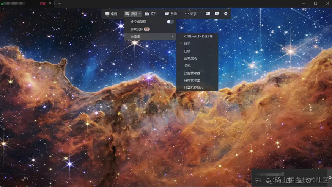Screen dimensions: 332x187
Task: Toggle the 被控端鼠标 switch
Action: coord(170,22)
